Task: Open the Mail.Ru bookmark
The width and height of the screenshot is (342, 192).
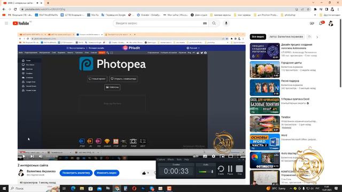Action: [93, 15]
